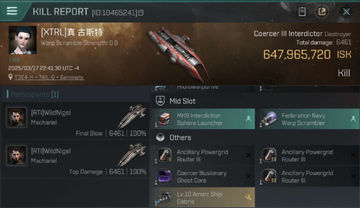Click the X mark on Ghost Core
360x208 pixels.
pyautogui.click(x=248, y=176)
